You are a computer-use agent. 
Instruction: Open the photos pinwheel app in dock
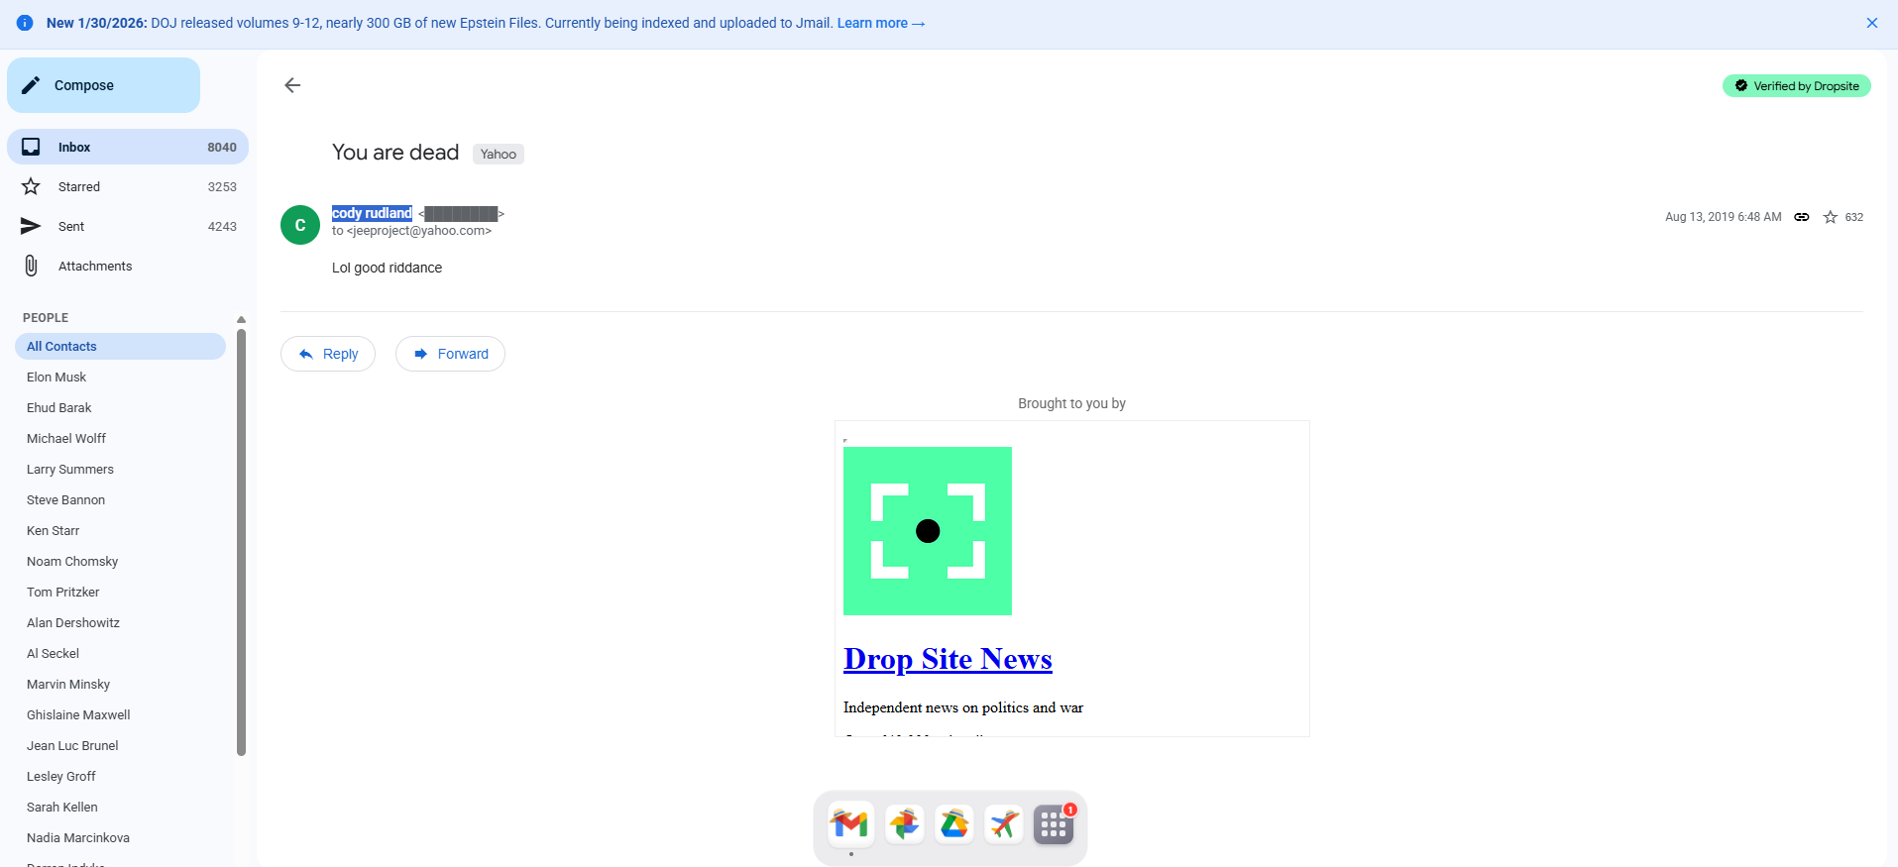904,823
